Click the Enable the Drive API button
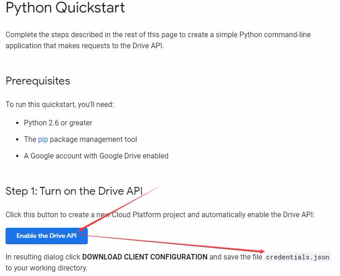The height and width of the screenshot is (276, 340). pyautogui.click(x=46, y=236)
